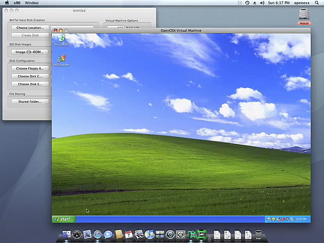Launch iTunes from the dock
Screen dimensions: 324x243
[149, 234]
